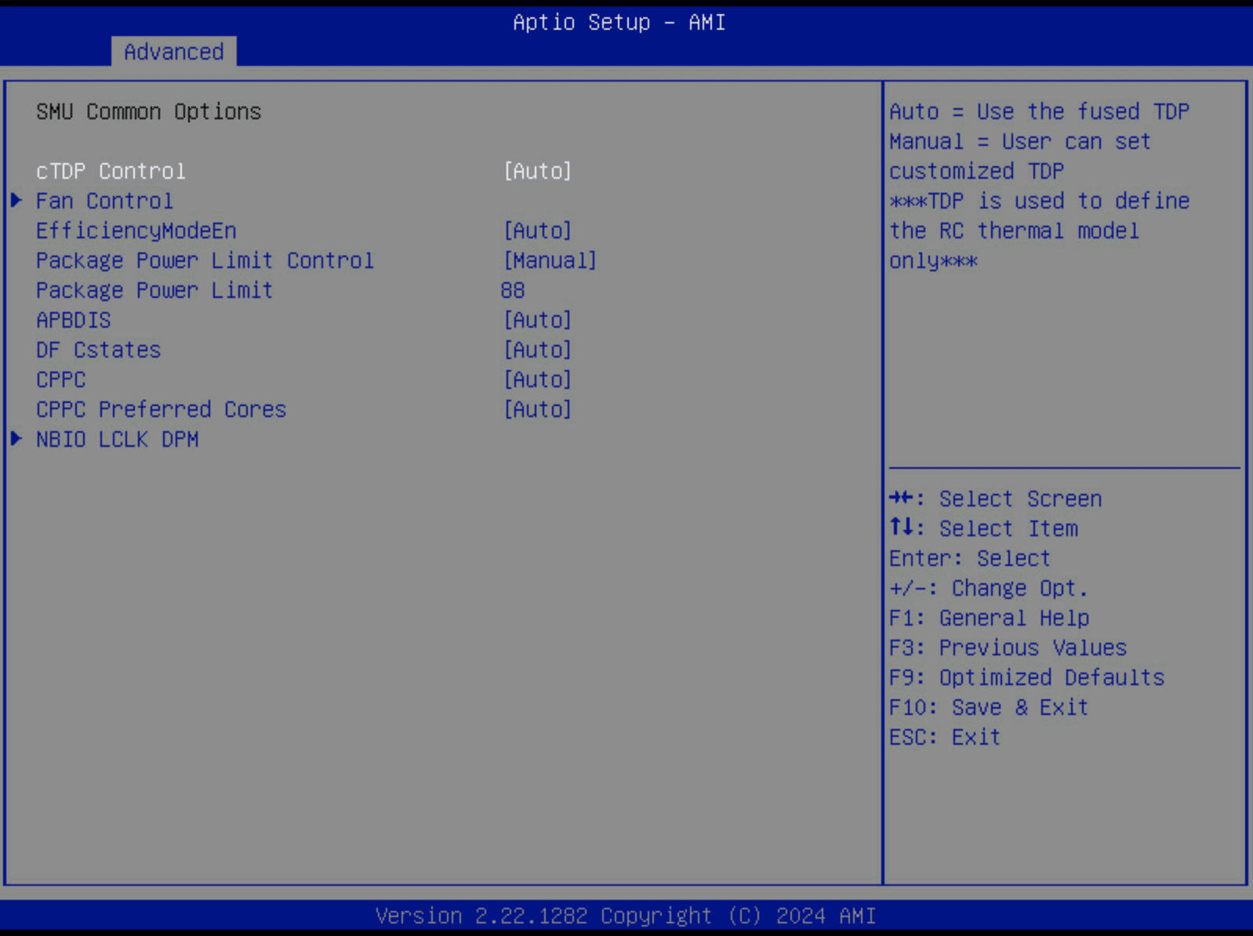Select the cTDP Control option
Viewport: 1253px width, 936px height.
point(111,171)
